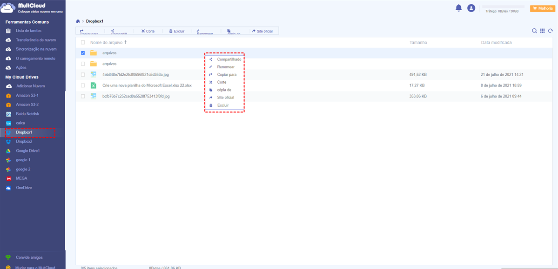Click the MultCloud logo

point(32,7)
